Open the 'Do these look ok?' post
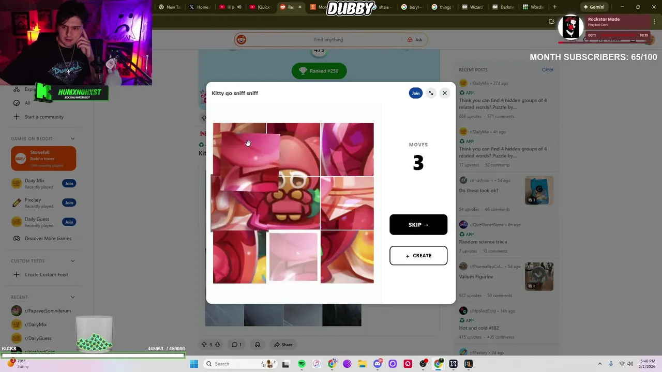 click(478, 191)
